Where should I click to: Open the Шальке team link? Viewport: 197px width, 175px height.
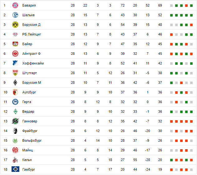click(x=28, y=15)
